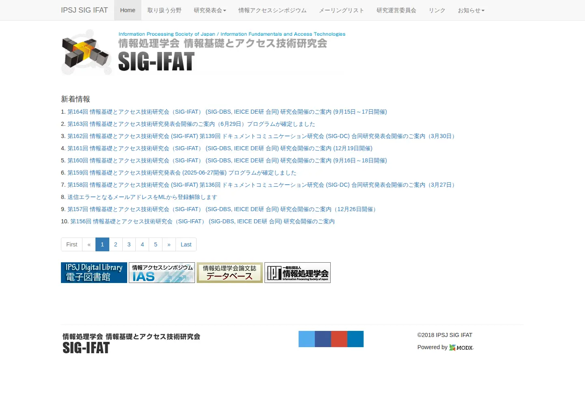Image resolution: width=585 pixels, height=406 pixels.
Task: Open the メーリングリスト nav item
Action: tap(342, 10)
